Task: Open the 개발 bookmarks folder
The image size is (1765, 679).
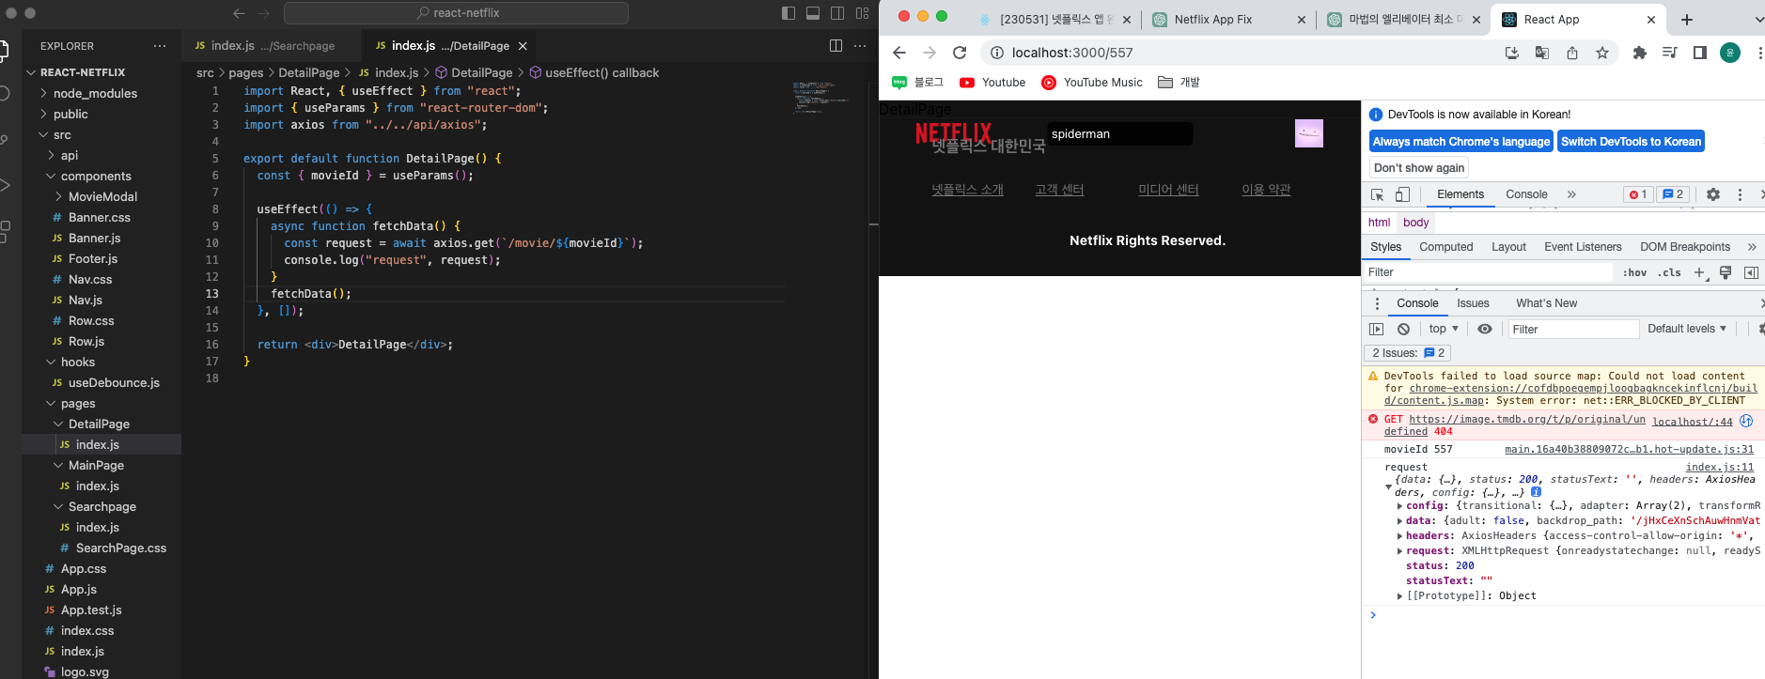Action: pos(1179,83)
